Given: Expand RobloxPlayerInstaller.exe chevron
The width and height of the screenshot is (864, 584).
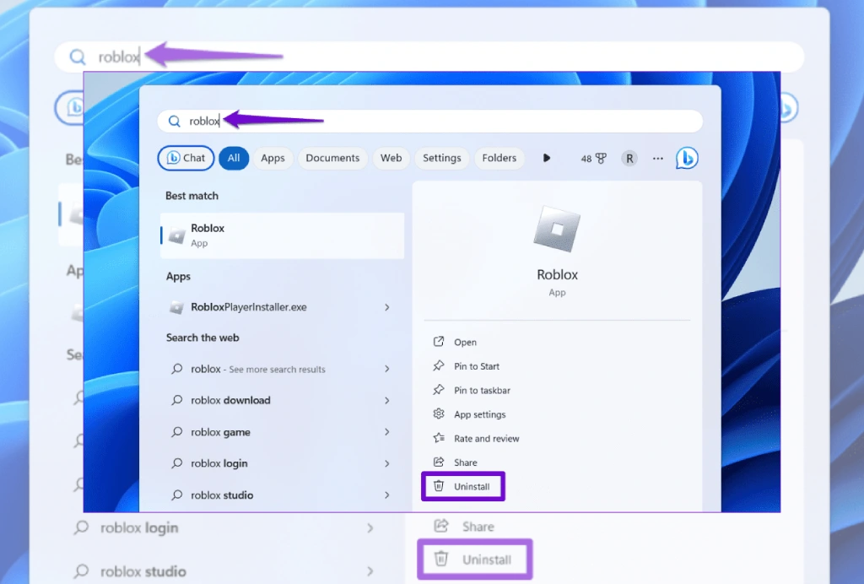Looking at the screenshot, I should coord(387,307).
